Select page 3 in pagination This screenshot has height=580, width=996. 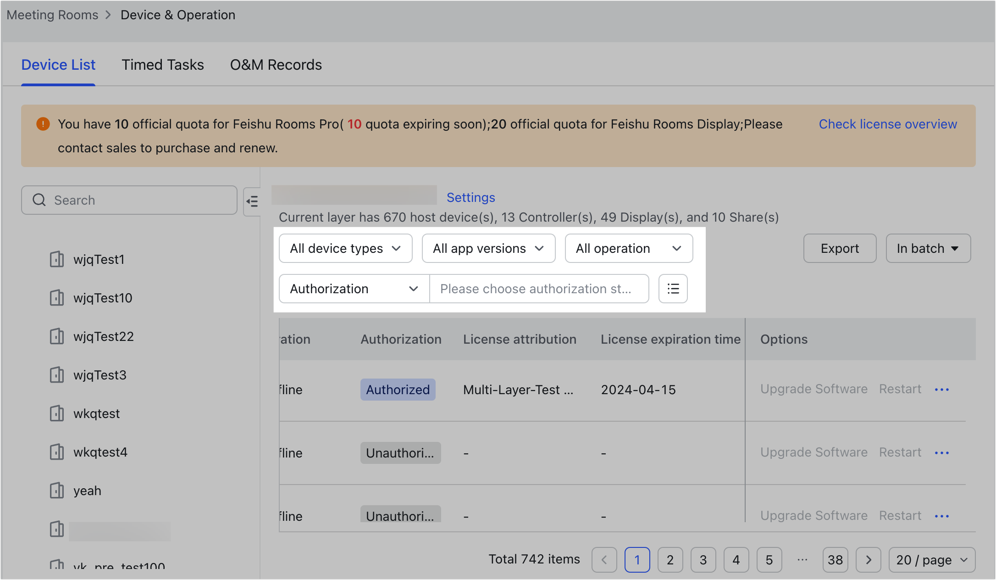click(703, 559)
